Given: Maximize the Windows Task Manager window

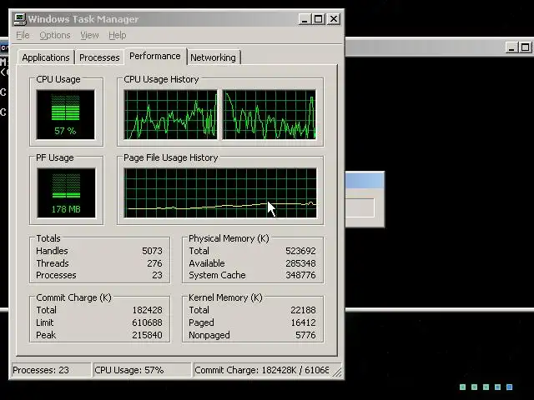Looking at the screenshot, I should point(319,19).
